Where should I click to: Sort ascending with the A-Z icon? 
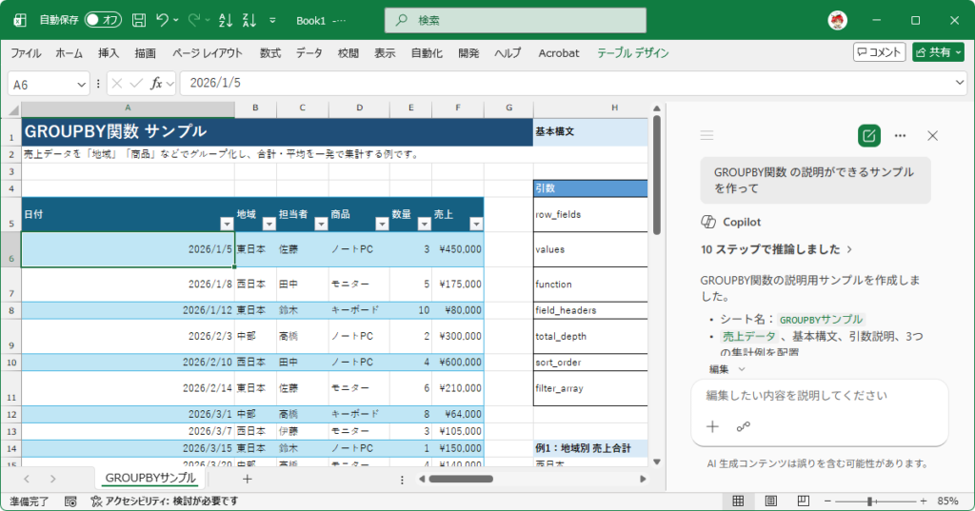coord(226,20)
